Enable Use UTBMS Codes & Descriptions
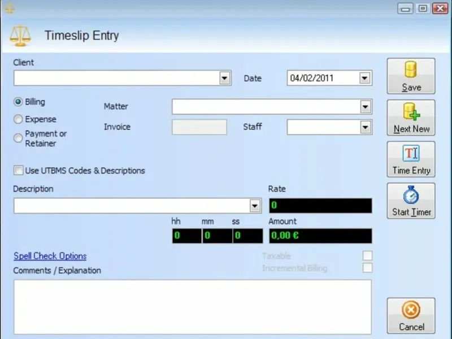 [19, 171]
